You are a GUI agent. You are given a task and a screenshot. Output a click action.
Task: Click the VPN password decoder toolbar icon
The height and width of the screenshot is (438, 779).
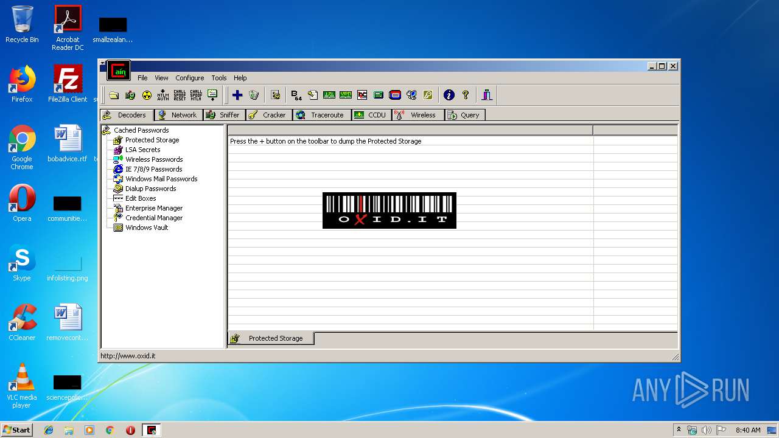click(346, 95)
